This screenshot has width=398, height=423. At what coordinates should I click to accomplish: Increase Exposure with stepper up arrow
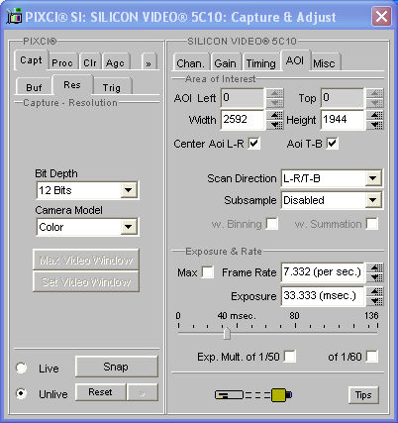(x=376, y=291)
